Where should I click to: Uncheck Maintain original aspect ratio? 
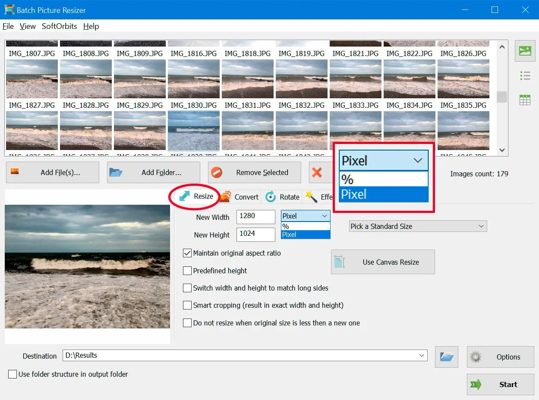pyautogui.click(x=187, y=253)
